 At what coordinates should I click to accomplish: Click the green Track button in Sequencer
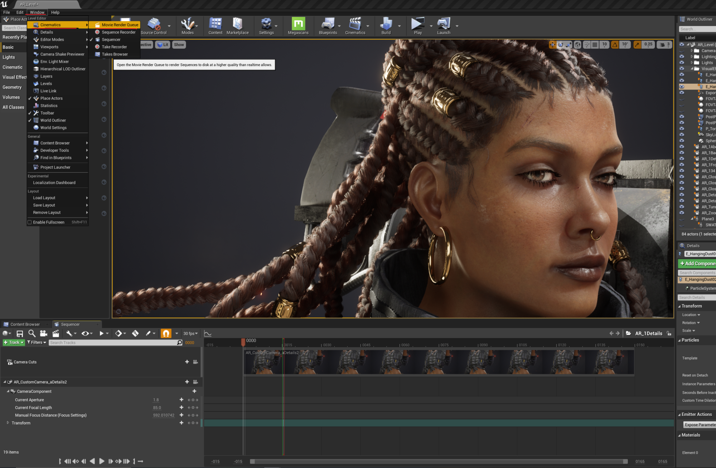[x=13, y=342]
